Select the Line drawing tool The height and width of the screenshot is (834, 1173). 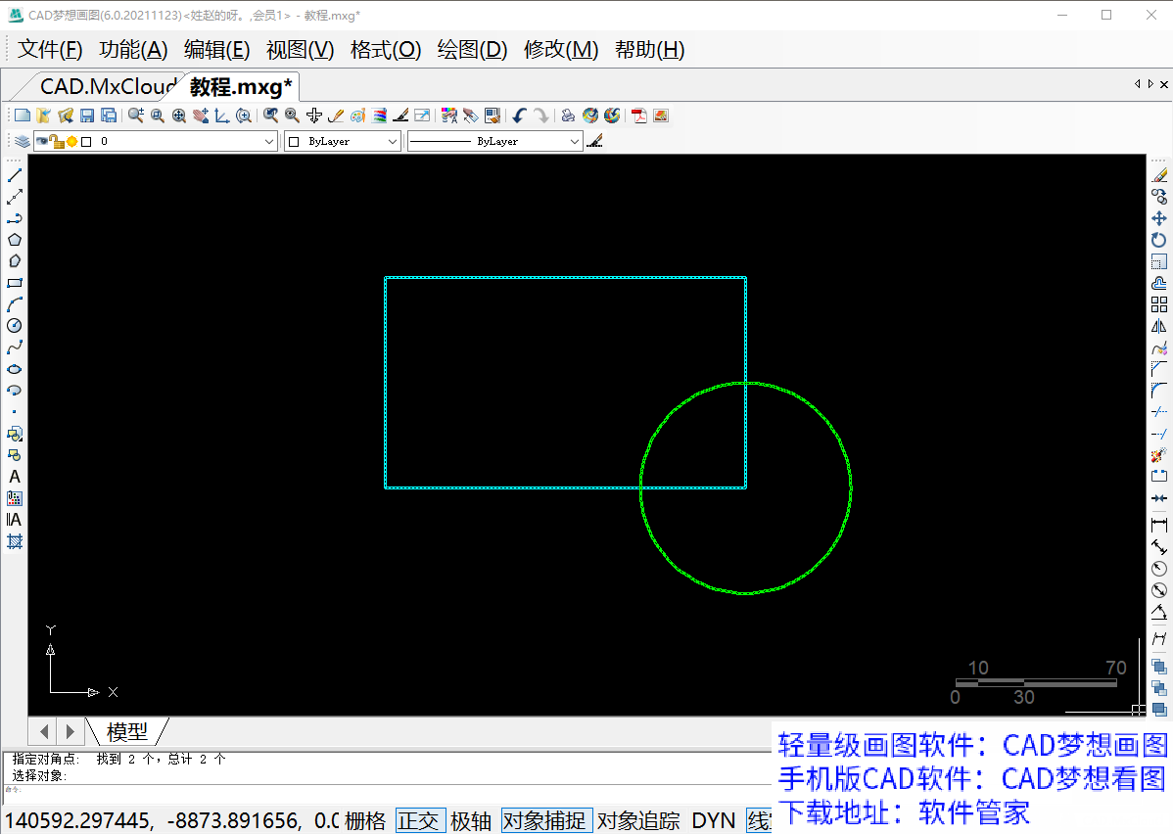click(x=15, y=175)
